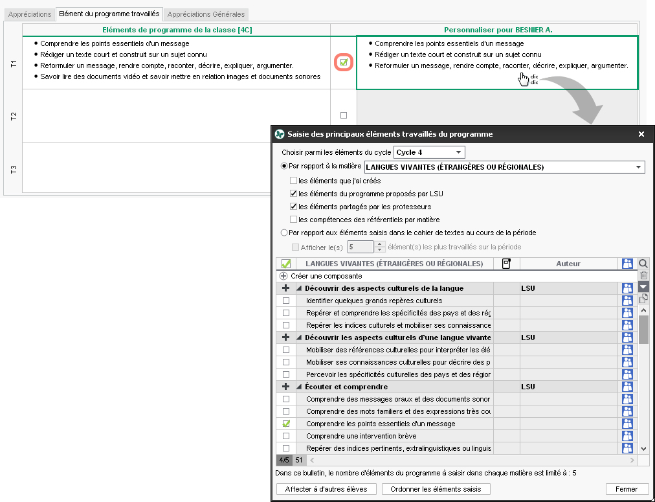Viewport: 655px width, 502px height.
Task: Click share icon for Comprendre des messages oraux
Action: pyautogui.click(x=627, y=399)
